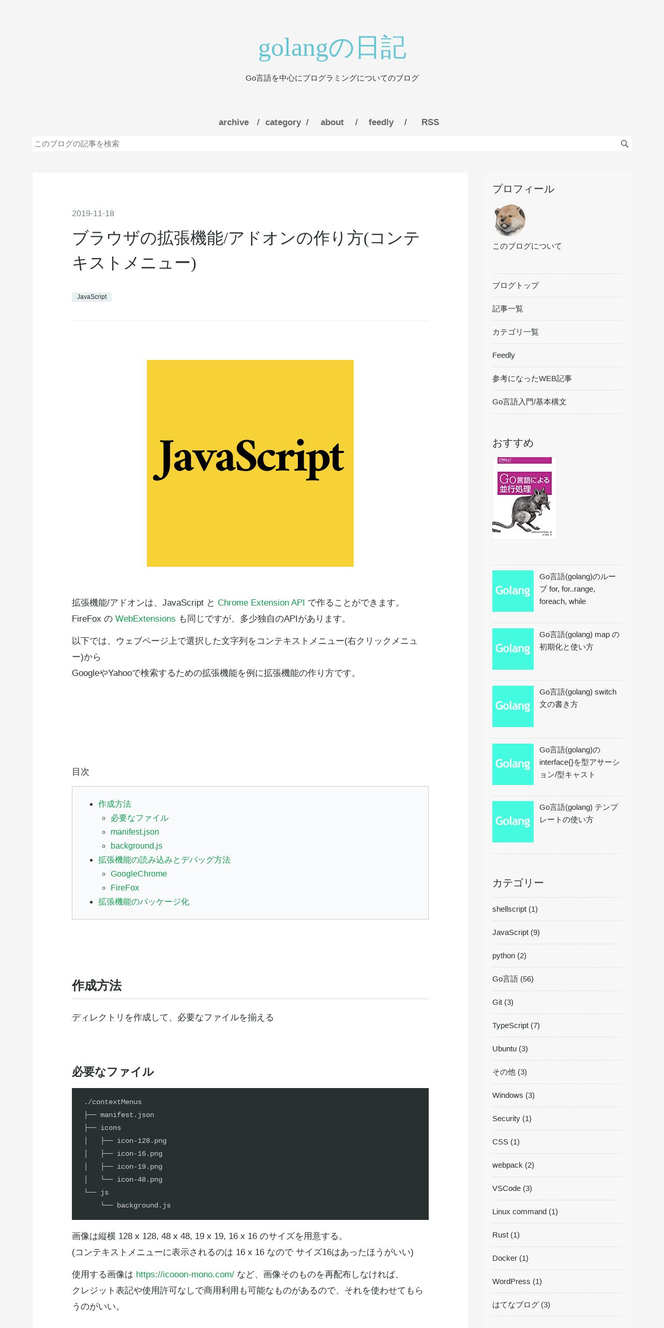Click the yellow JavaScript header image
The height and width of the screenshot is (1328, 664).
click(x=250, y=463)
